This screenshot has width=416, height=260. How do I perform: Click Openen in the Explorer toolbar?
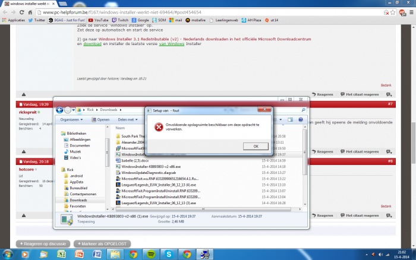(100, 119)
